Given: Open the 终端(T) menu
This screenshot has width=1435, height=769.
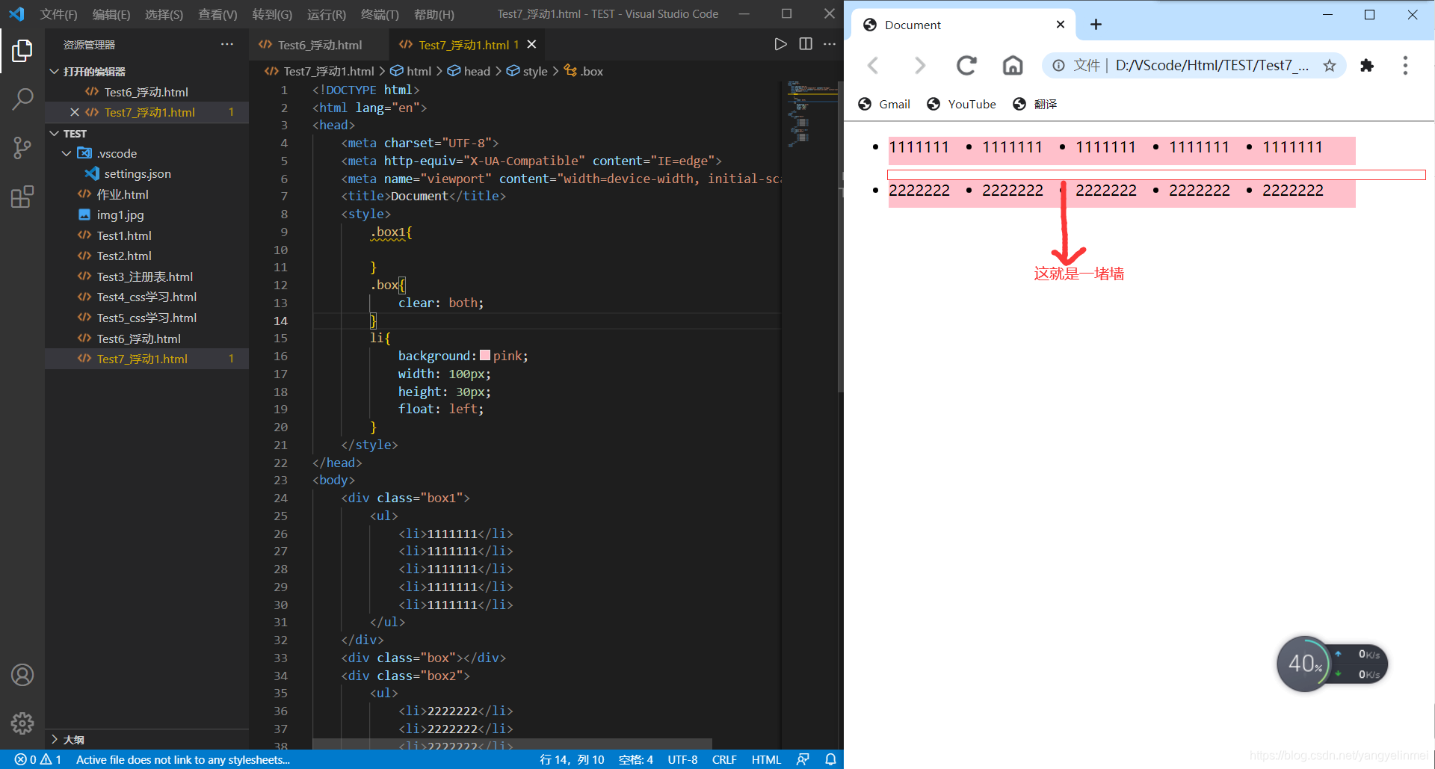Looking at the screenshot, I should (x=380, y=14).
